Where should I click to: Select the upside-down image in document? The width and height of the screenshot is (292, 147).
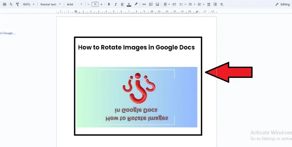[137, 97]
